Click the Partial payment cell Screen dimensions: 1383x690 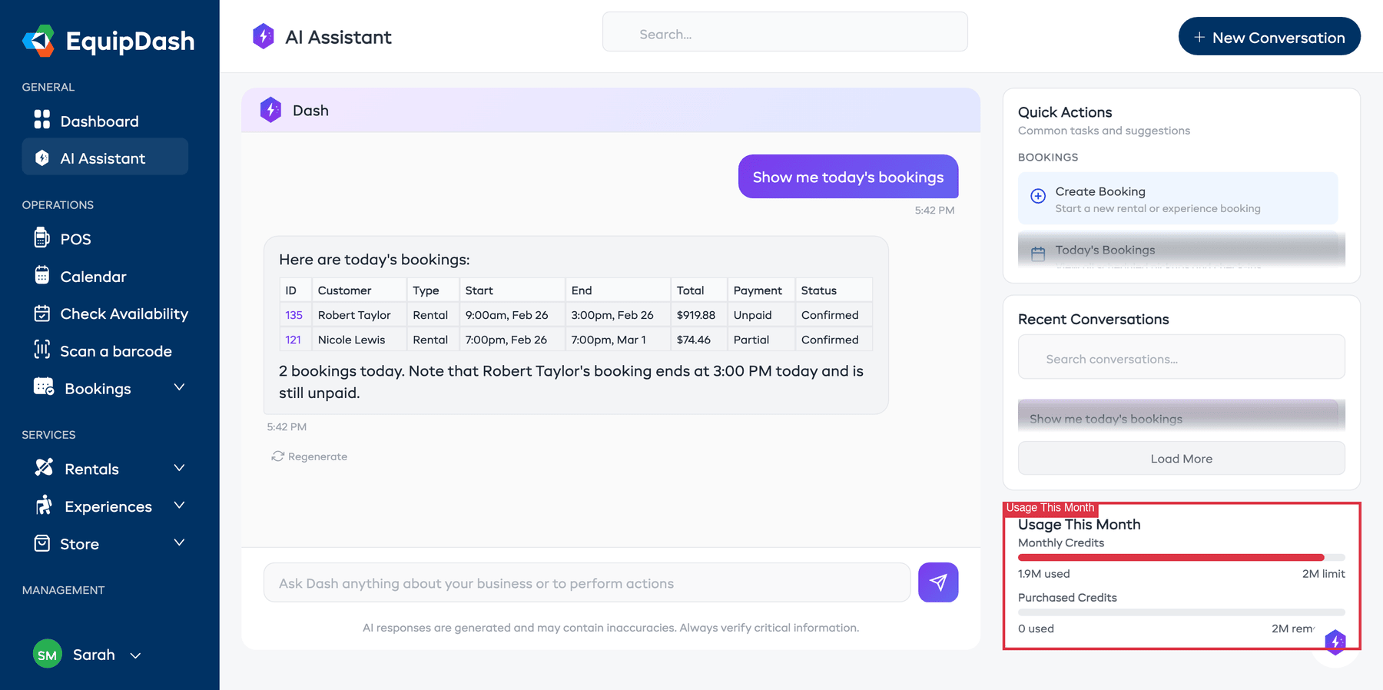(x=761, y=340)
